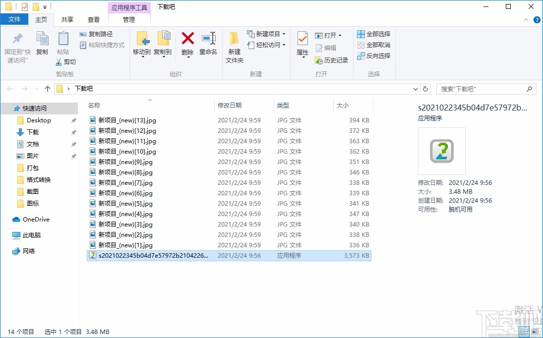Open the 文件 menu
This screenshot has height=338, width=543.
[15, 19]
